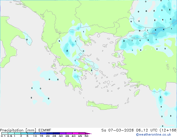Screen dimensions: 177x137
Task: Click the 15 to 20 mm legend swatch
Action: 43,133
